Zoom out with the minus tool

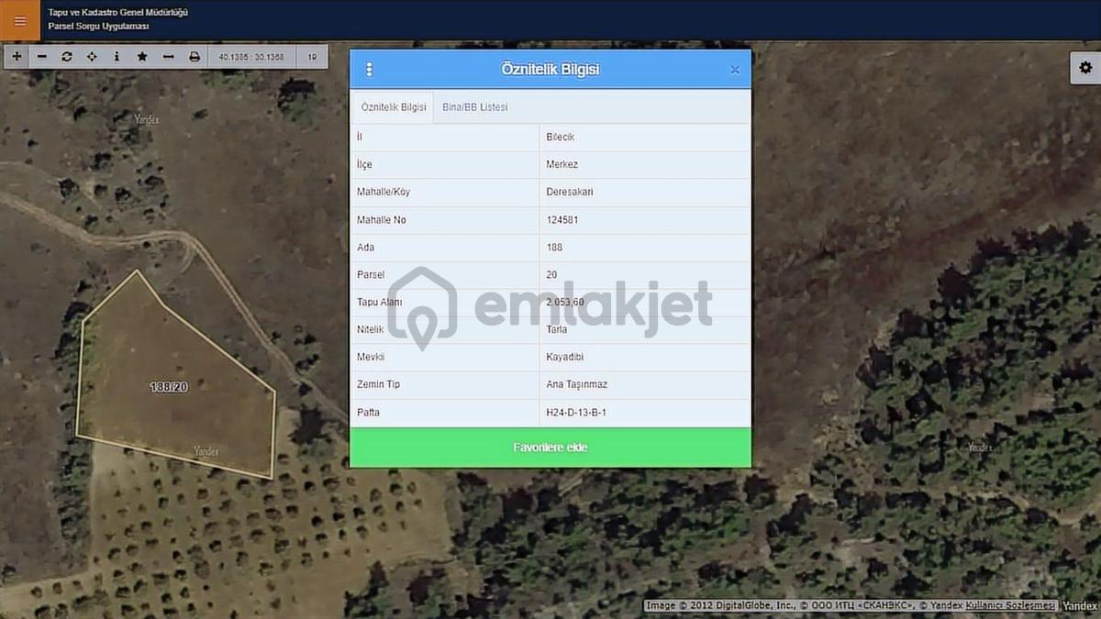coord(41,57)
